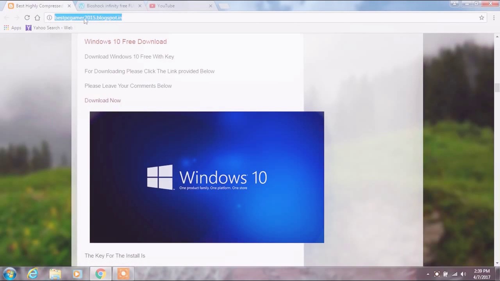The width and height of the screenshot is (500, 281).
Task: Bookmark this page with the star icon
Action: (482, 18)
